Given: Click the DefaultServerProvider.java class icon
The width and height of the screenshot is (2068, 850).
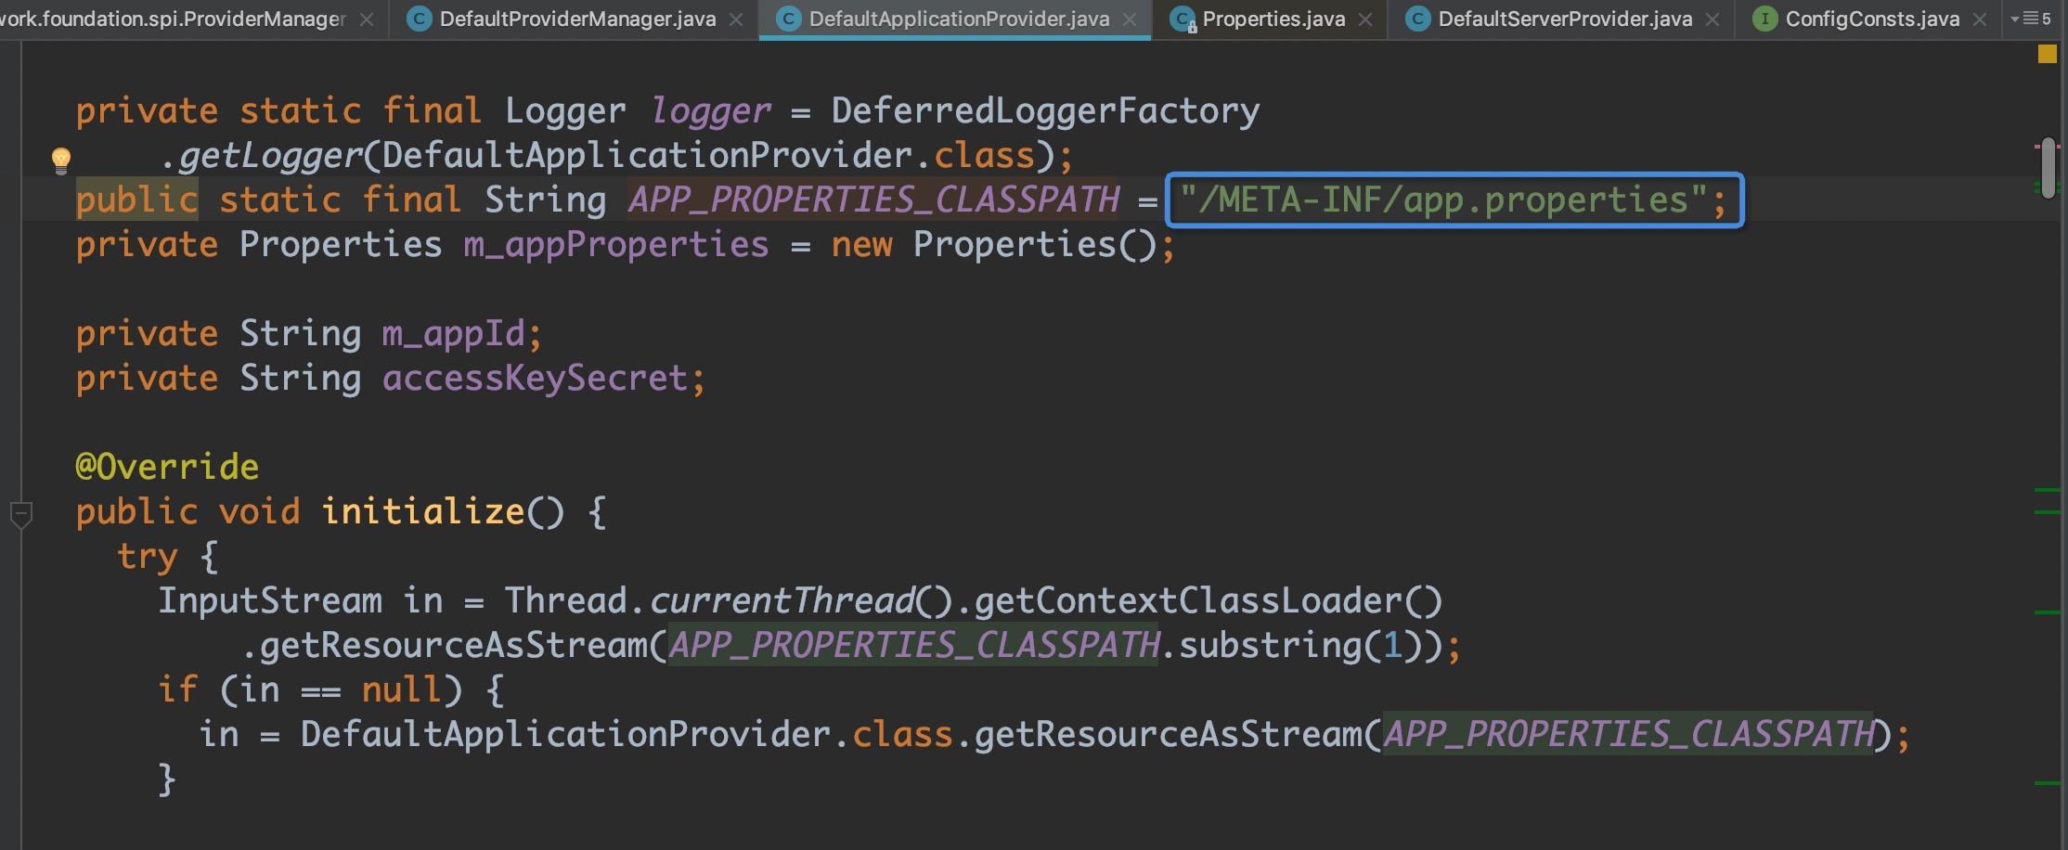Looking at the screenshot, I should 1417,19.
